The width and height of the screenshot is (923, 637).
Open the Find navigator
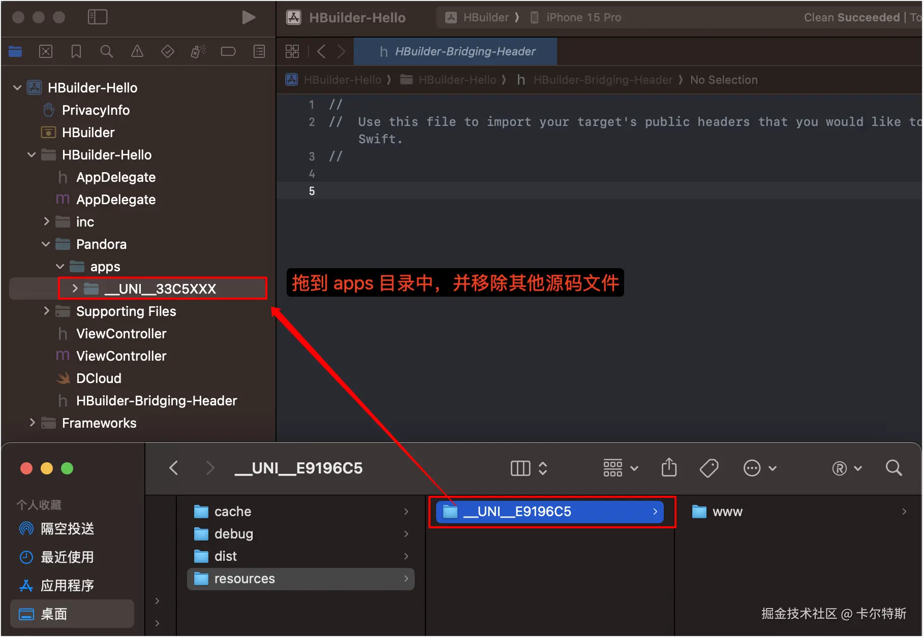pyautogui.click(x=107, y=51)
